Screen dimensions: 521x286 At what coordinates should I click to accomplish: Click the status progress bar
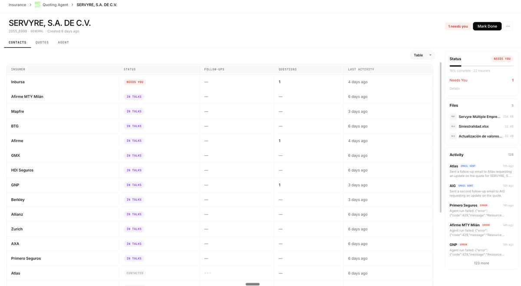point(481,66)
